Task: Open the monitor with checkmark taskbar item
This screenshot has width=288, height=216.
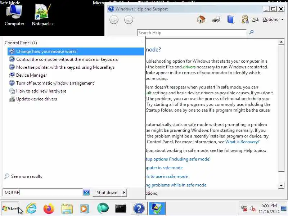Action: pos(157,208)
